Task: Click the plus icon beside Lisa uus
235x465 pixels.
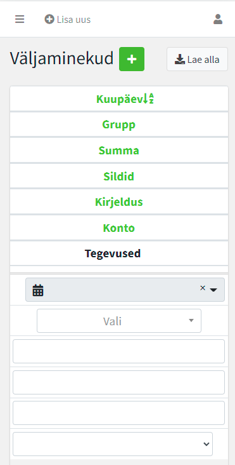Action: [49, 19]
